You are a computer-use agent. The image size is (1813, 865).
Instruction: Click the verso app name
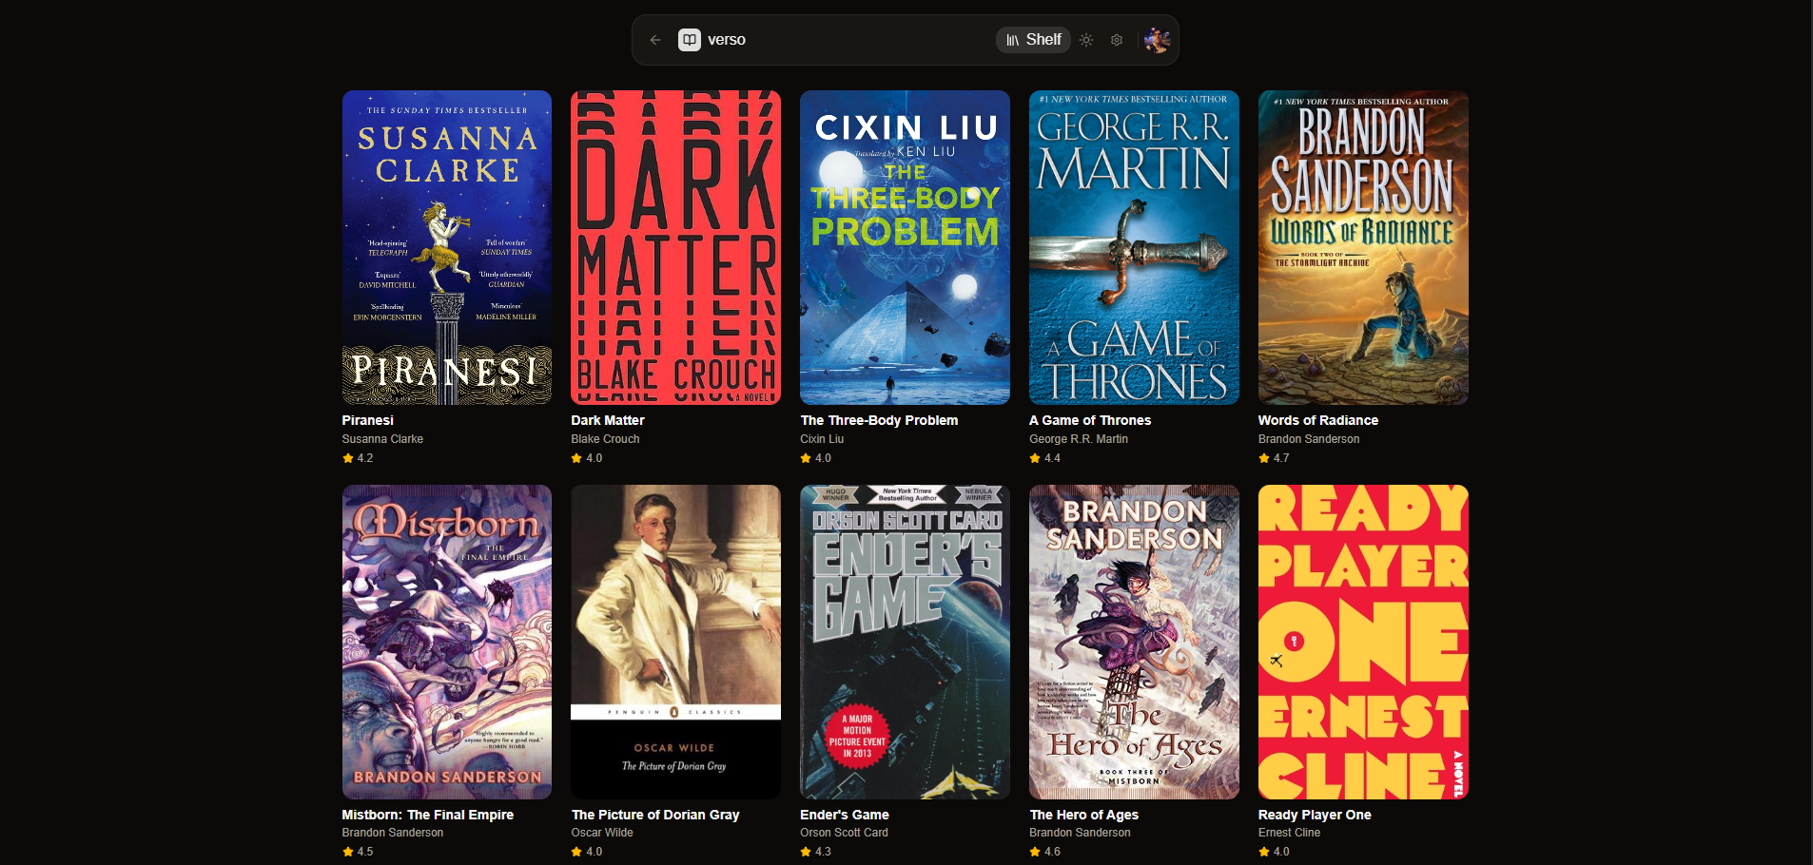727,40
